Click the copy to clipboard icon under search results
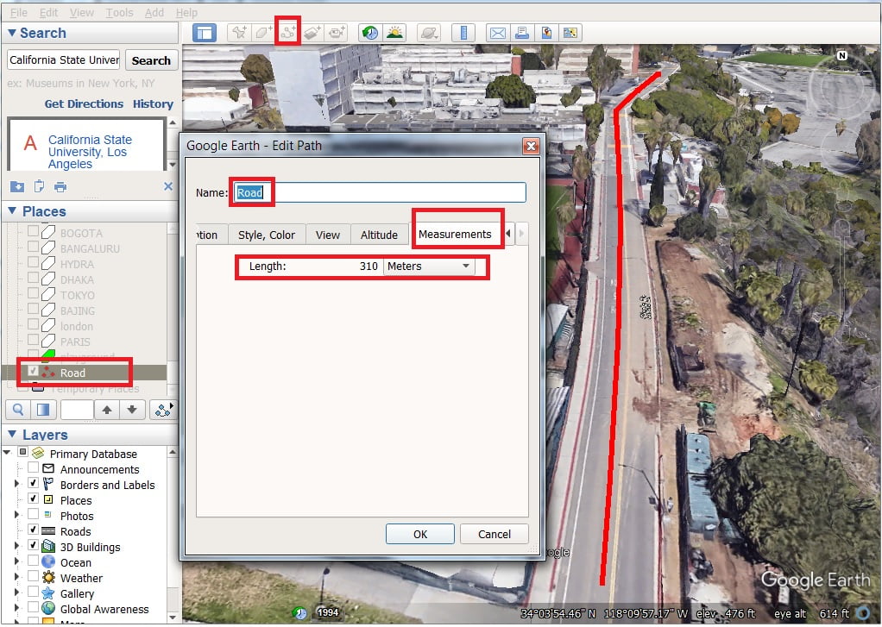Viewport: 882px width, 627px height. point(39,186)
